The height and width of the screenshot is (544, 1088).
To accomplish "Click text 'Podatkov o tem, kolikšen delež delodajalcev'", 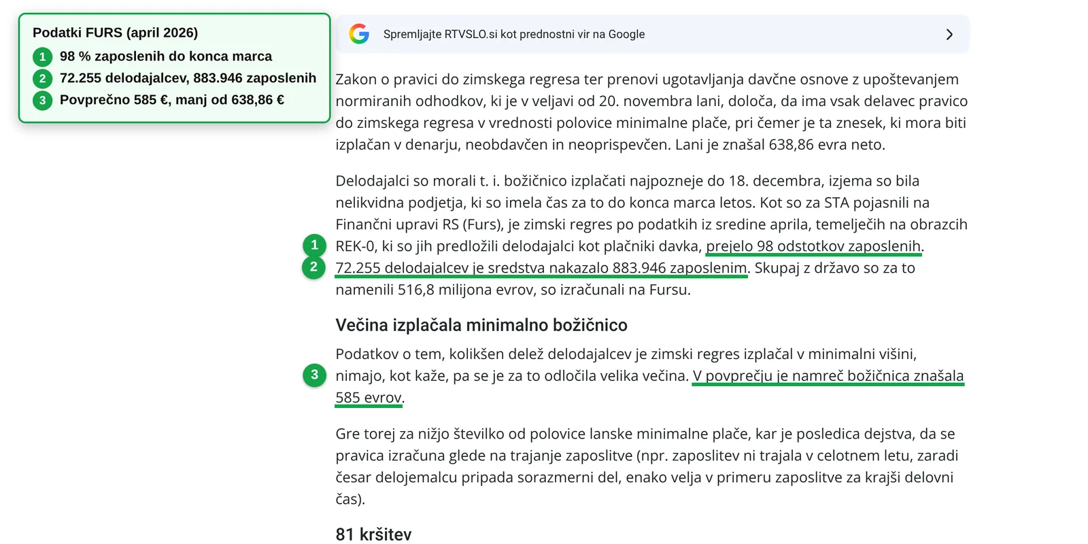I will pos(483,354).
